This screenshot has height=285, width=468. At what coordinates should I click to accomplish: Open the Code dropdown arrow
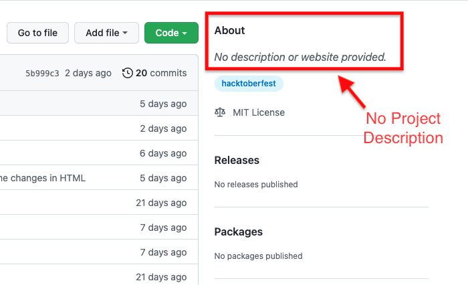click(x=185, y=33)
